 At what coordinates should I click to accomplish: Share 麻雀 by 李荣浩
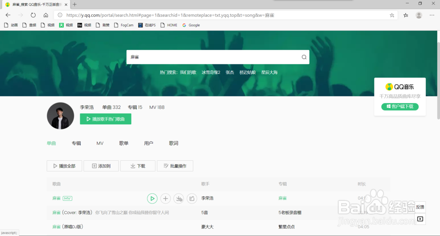tap(192, 198)
